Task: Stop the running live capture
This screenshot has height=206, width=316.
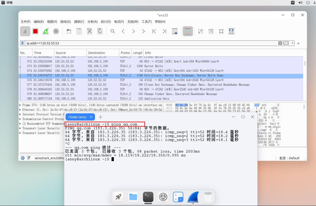Action: pyautogui.click(x=35, y=31)
